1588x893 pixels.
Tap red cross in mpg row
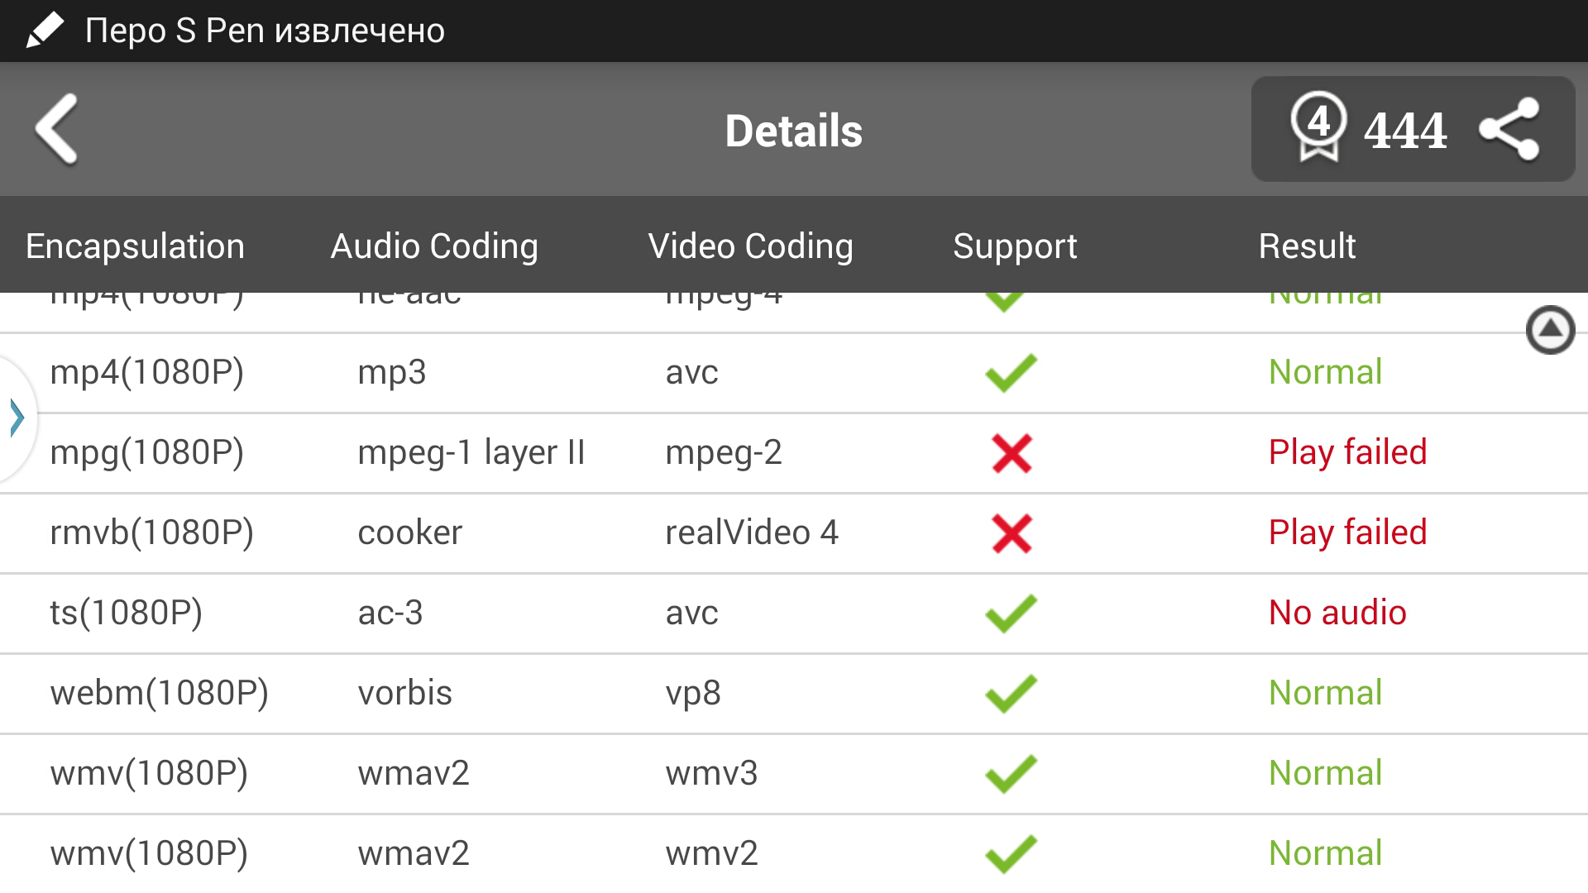point(1012,453)
